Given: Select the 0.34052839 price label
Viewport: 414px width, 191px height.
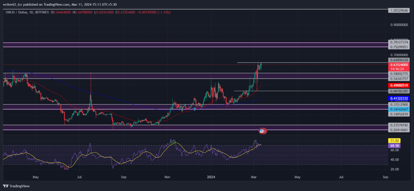Looking at the screenshot, I should 399,114.
